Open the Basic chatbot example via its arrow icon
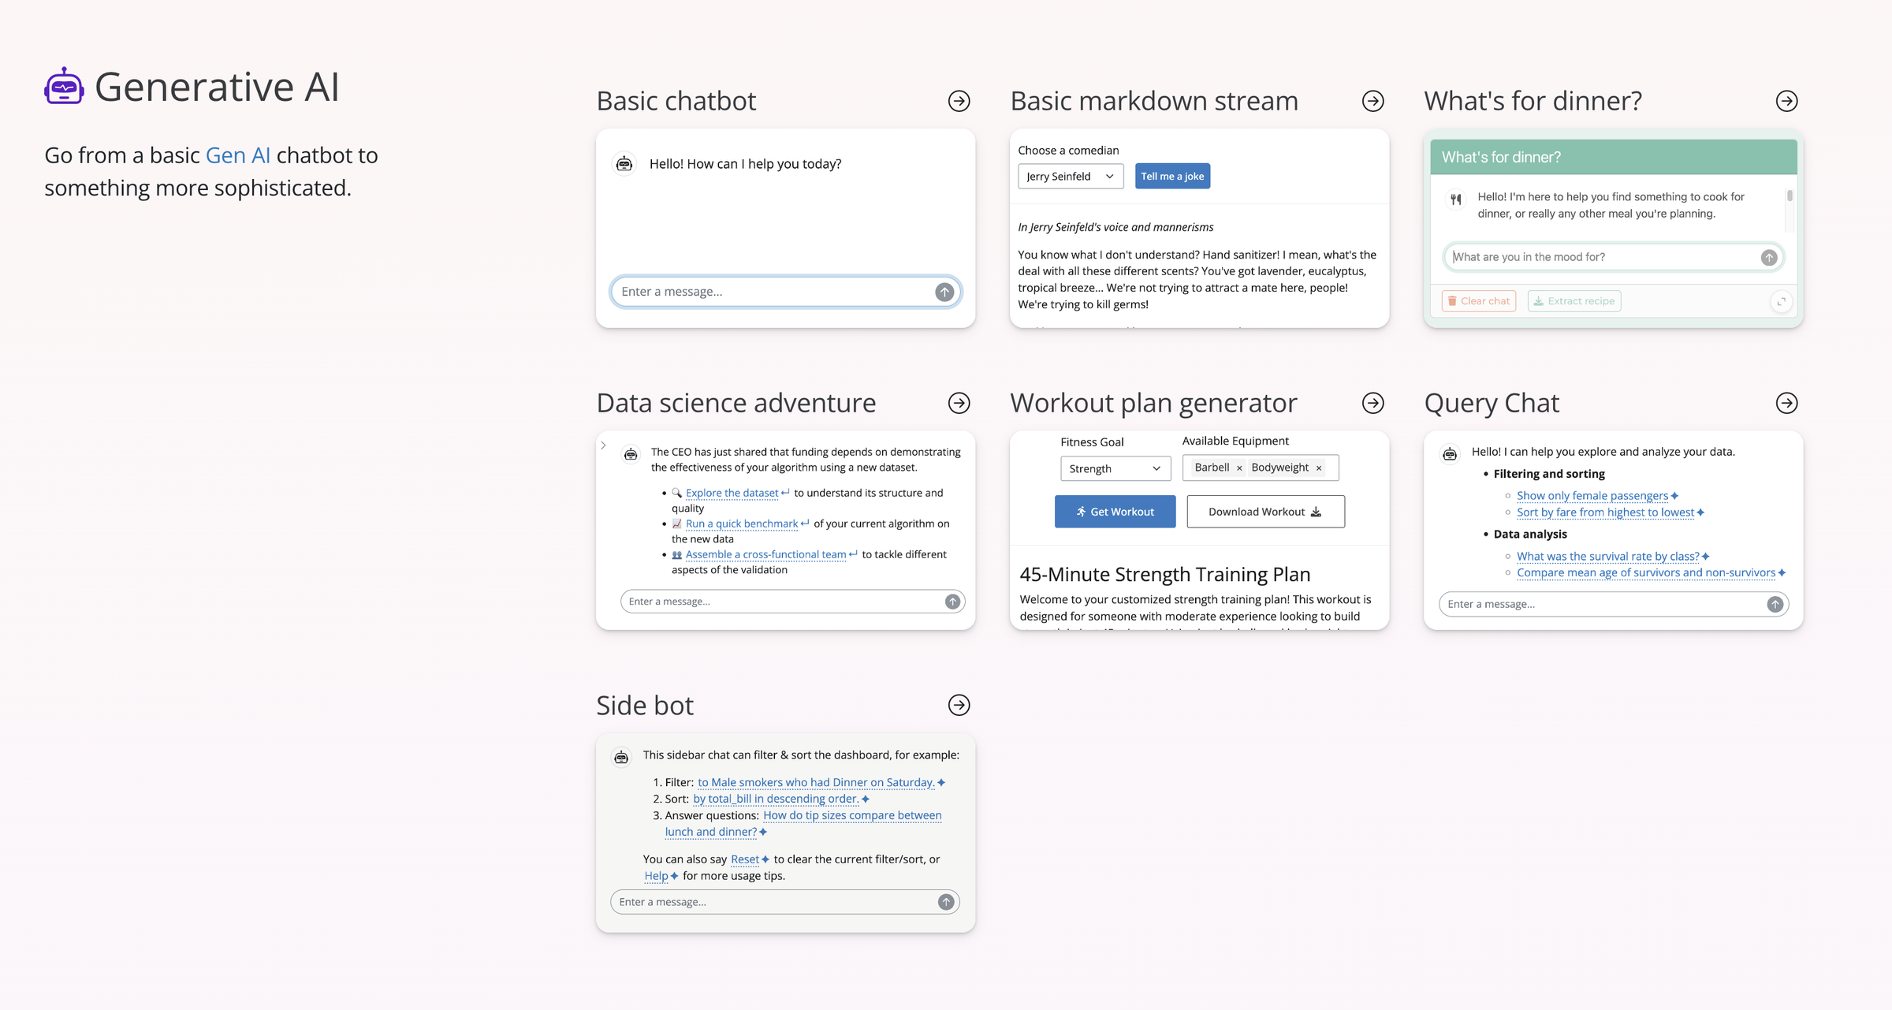 [959, 101]
